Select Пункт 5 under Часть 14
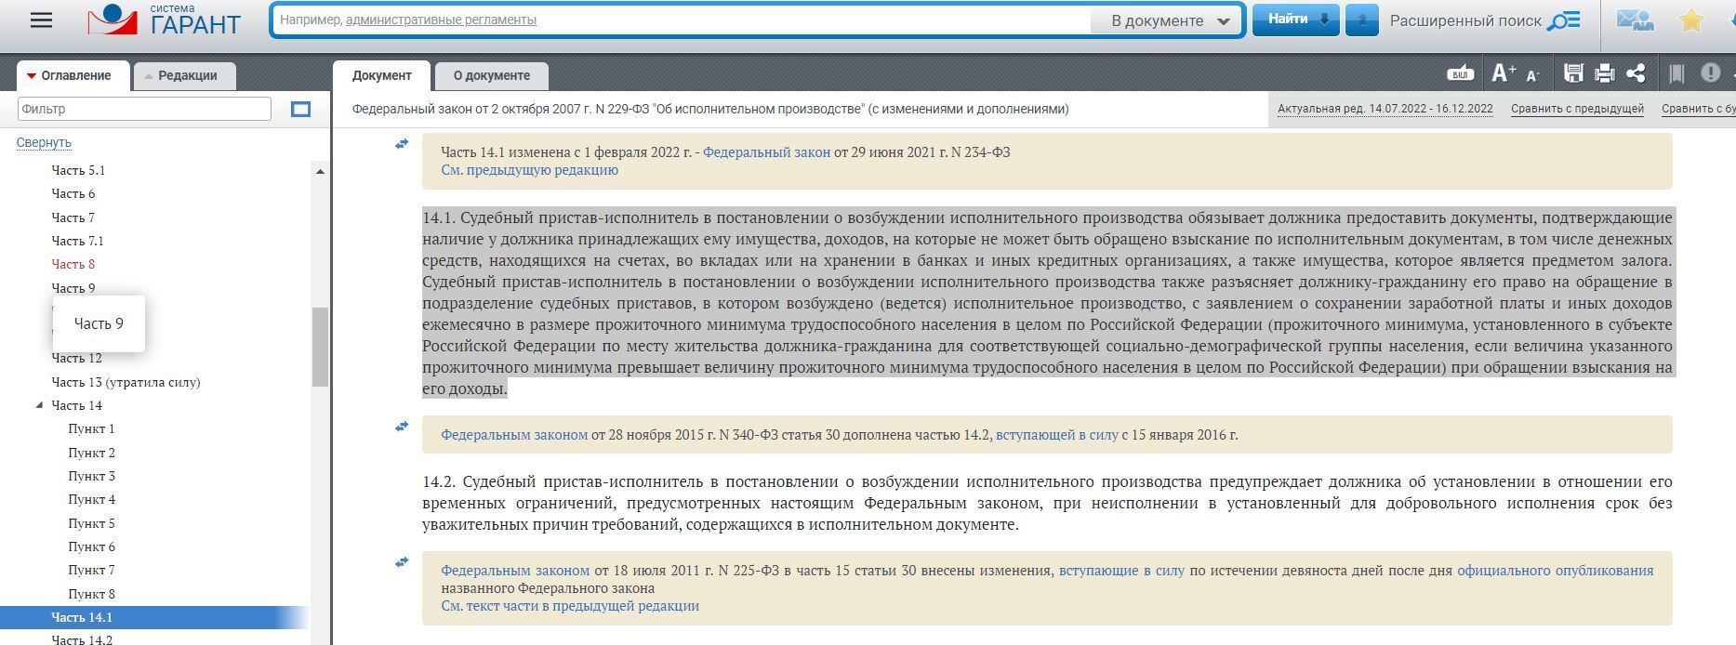 pos(92,523)
